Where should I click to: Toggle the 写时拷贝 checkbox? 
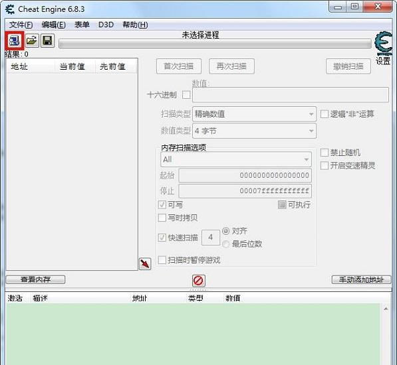[x=162, y=218]
